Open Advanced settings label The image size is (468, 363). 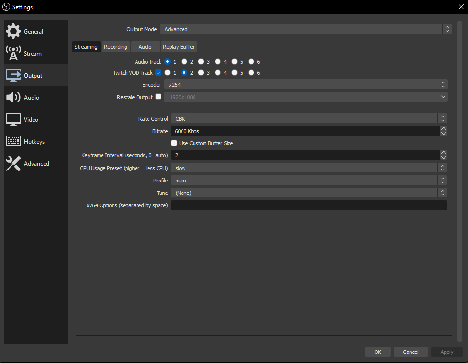point(36,164)
